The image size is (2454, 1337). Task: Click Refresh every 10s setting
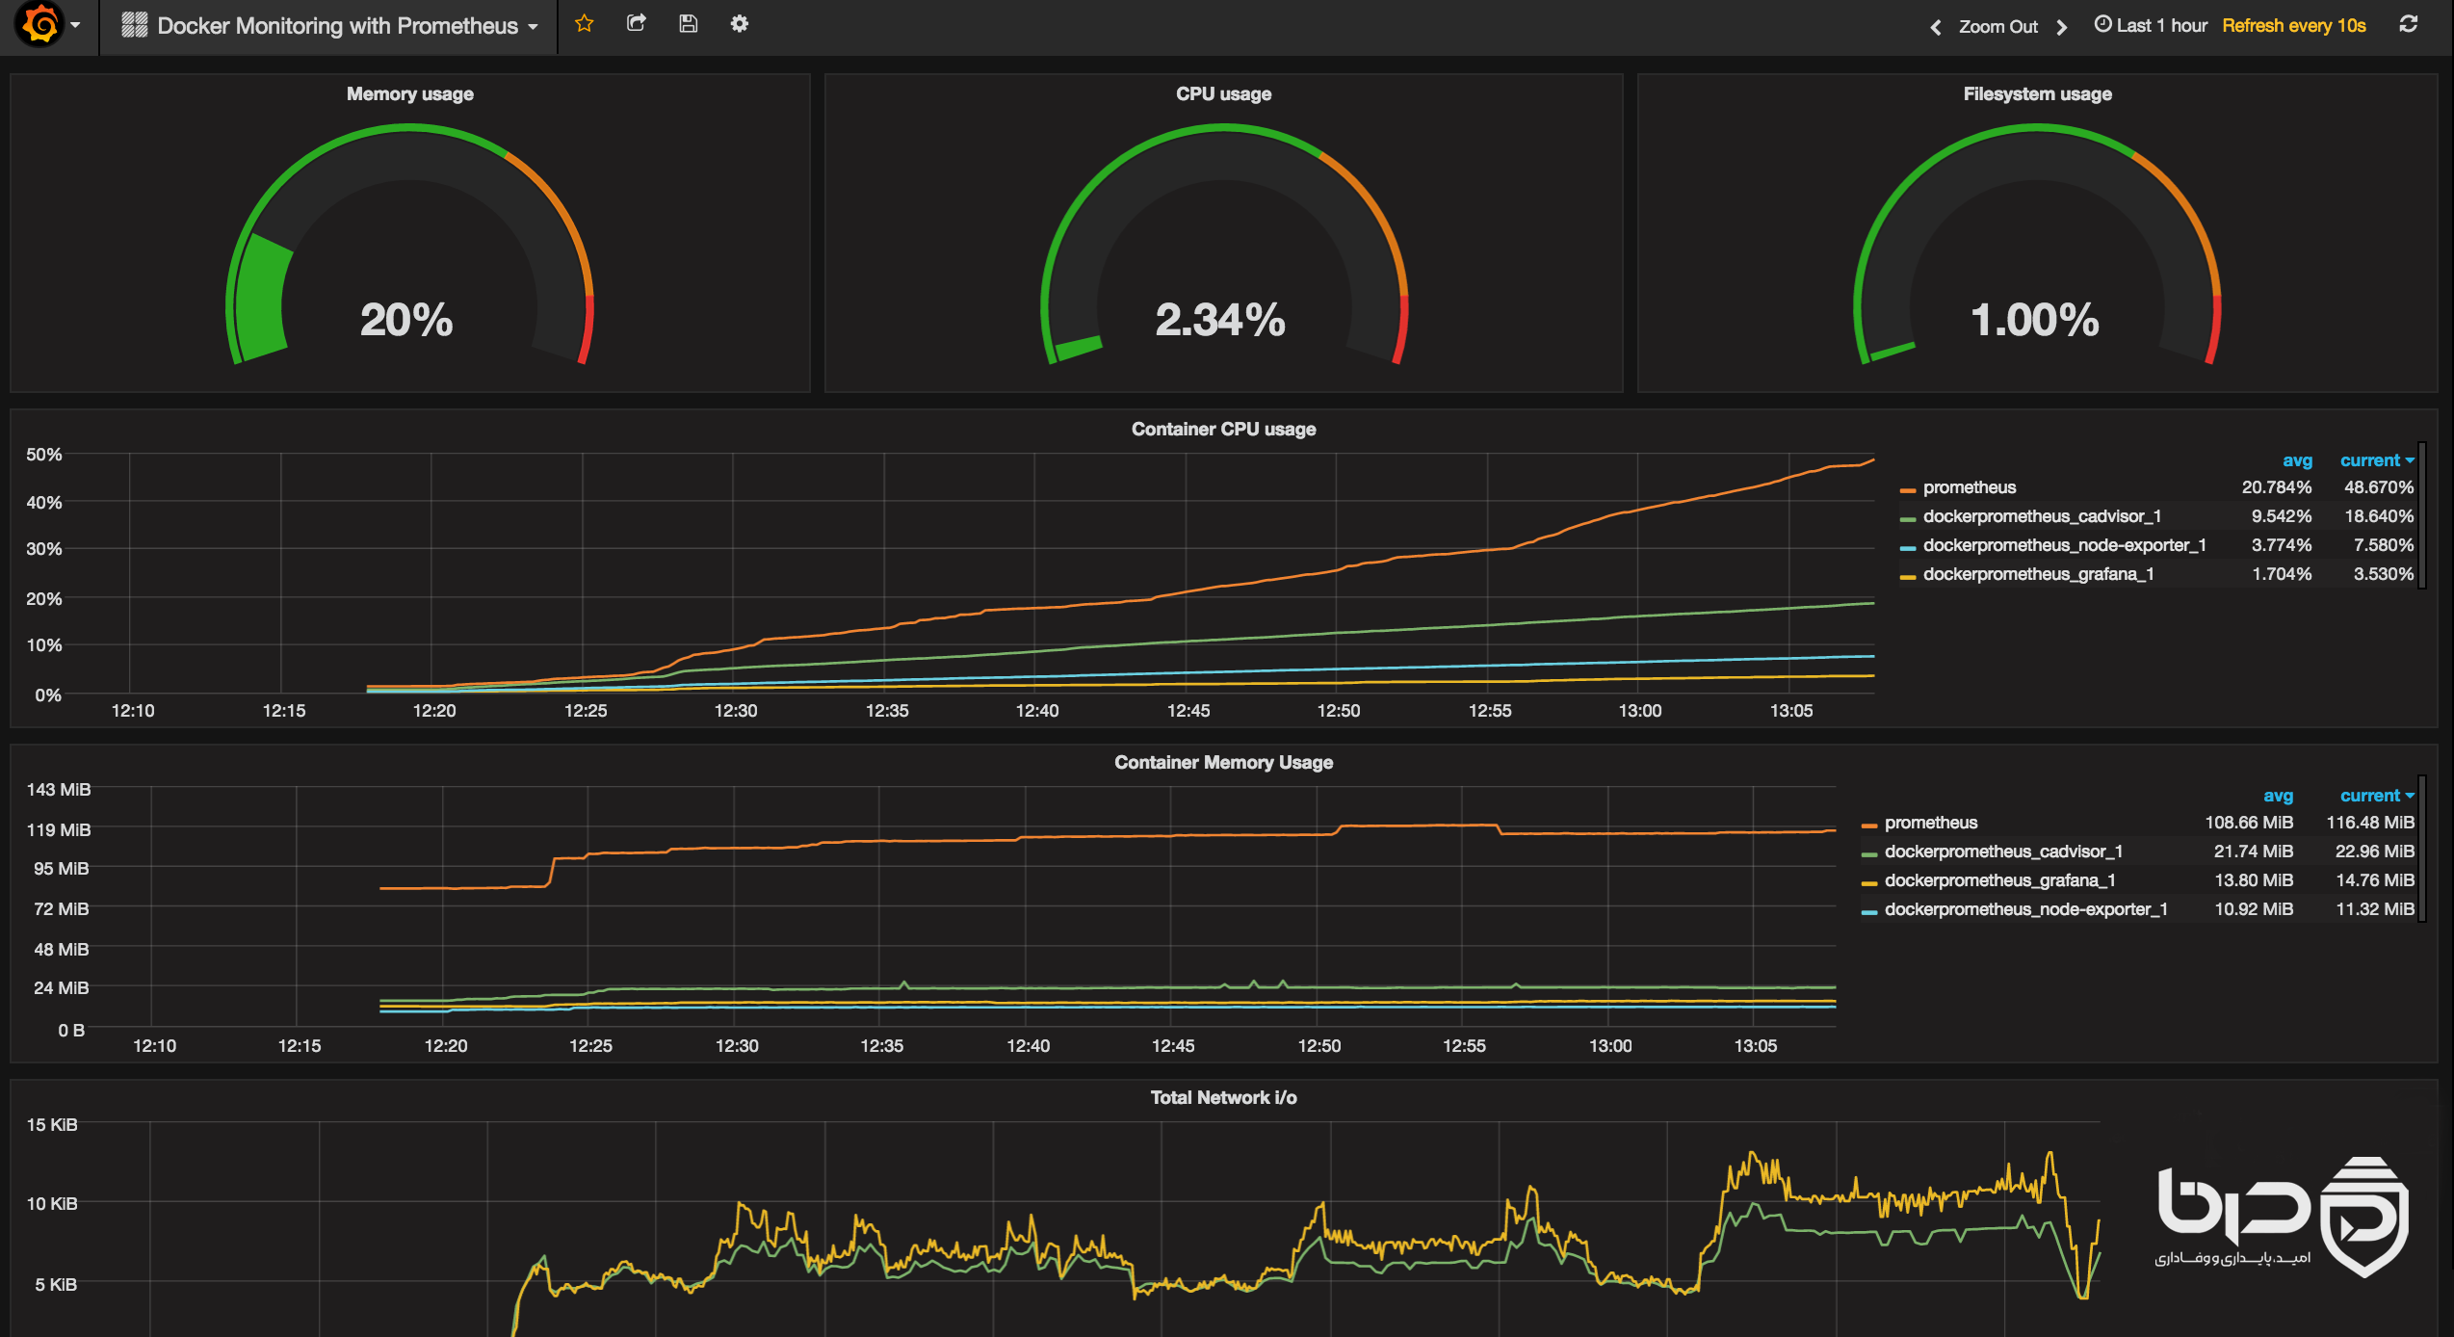pos(2294,26)
